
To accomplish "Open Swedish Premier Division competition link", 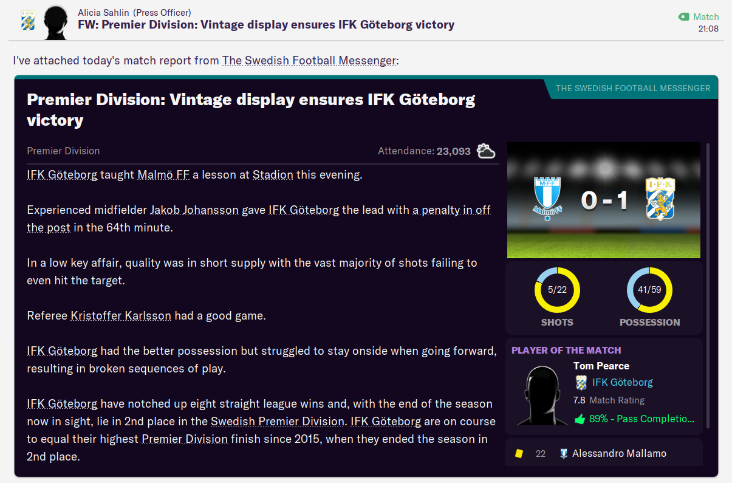I will click(x=278, y=422).
